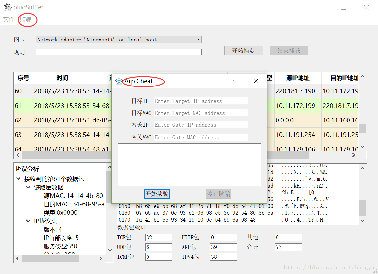Maximize the oluoSniffer window
Viewport: 378px width, 274px height.
tap(344, 7)
